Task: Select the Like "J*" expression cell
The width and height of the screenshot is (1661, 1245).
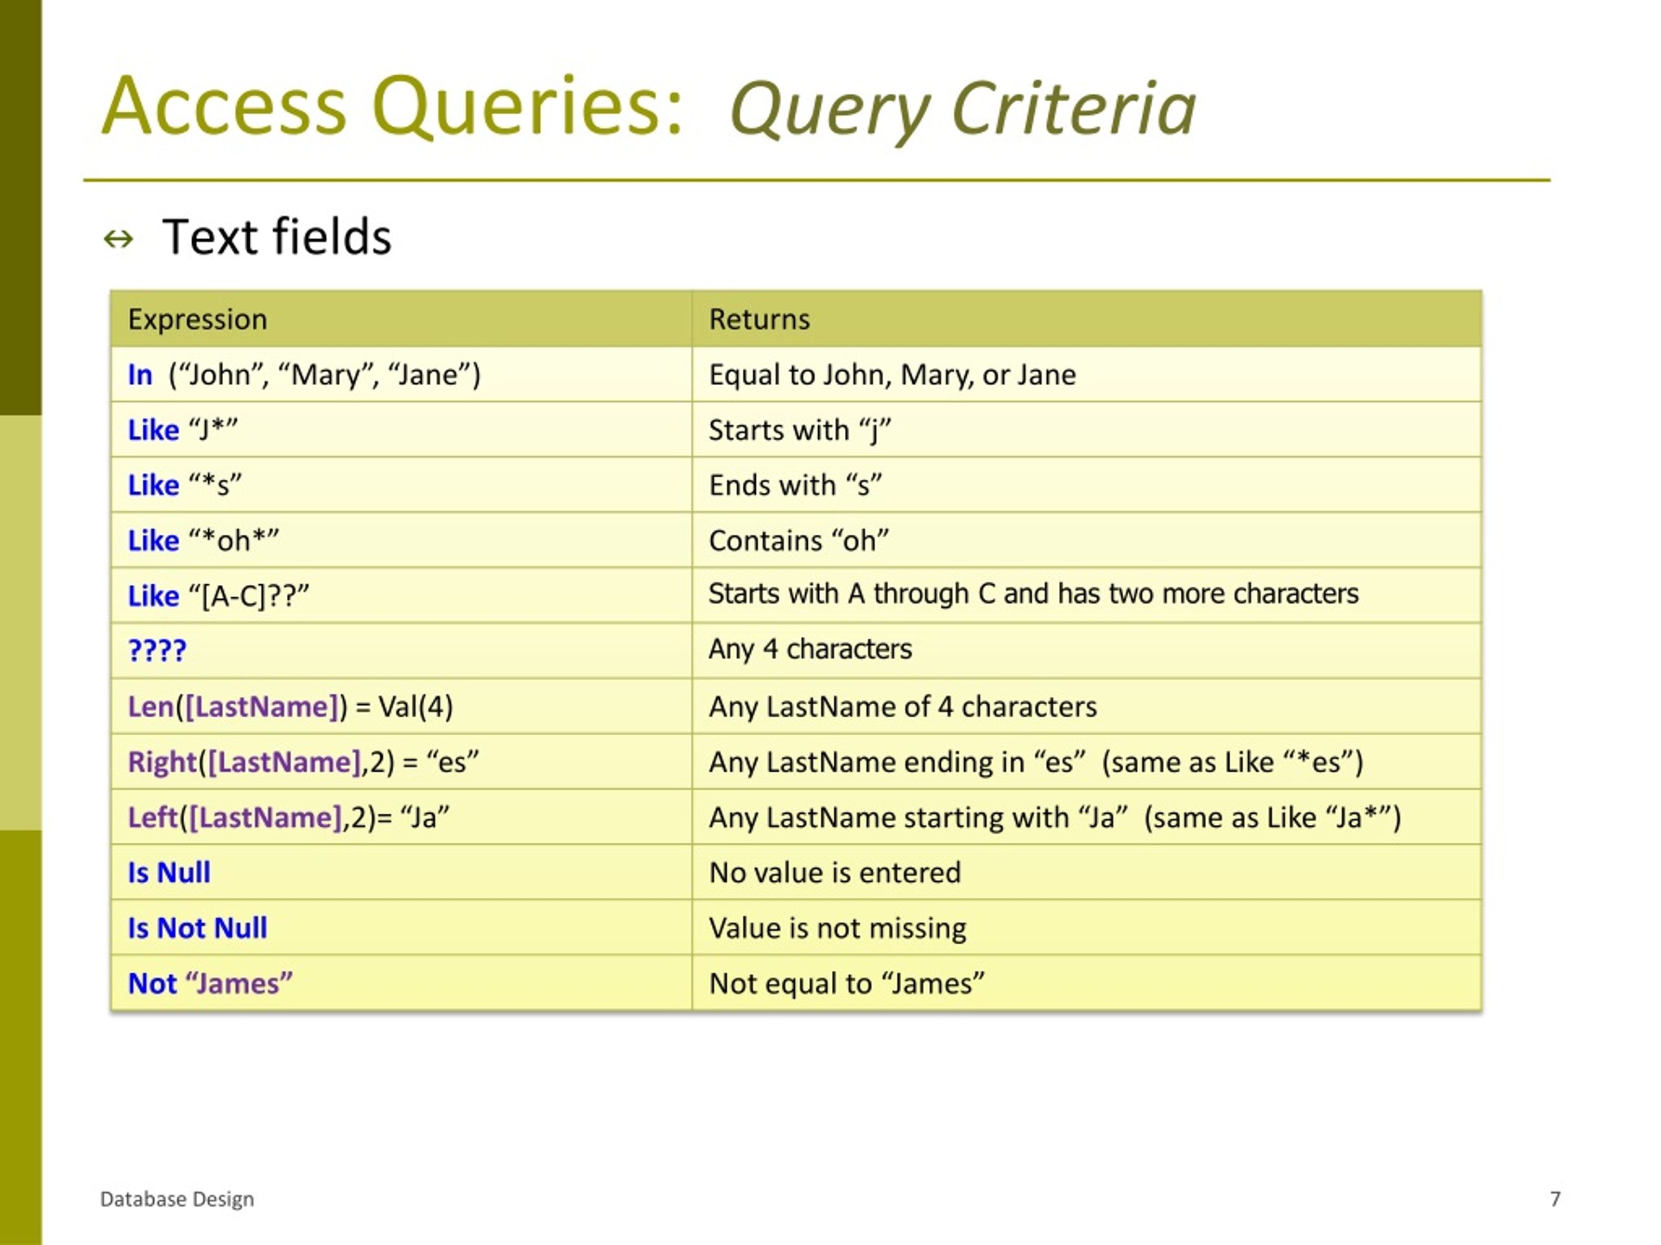Action: (401, 430)
